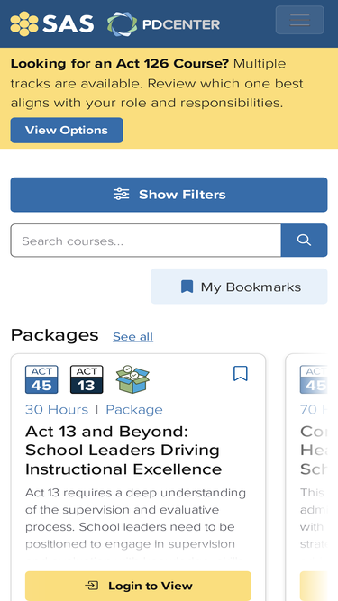Viewport: 338px width, 601px height.
Task: Click the login arrow icon on Login to View
Action: click(92, 586)
